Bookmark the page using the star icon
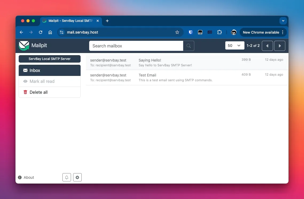 click(177, 32)
